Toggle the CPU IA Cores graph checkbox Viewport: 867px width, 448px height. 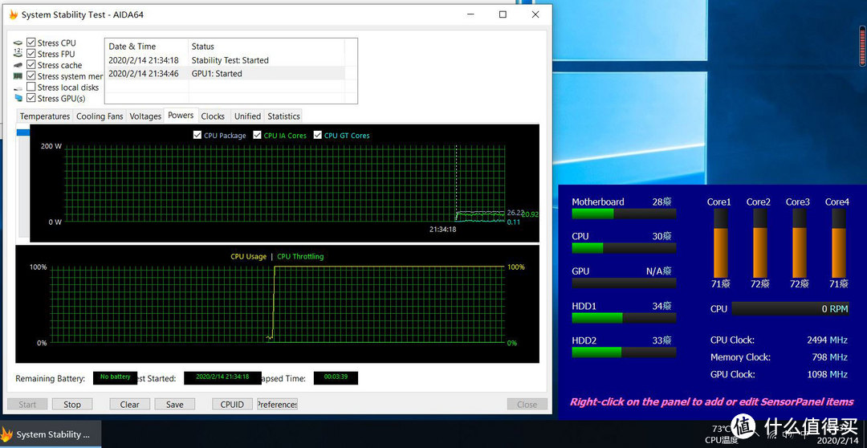257,135
